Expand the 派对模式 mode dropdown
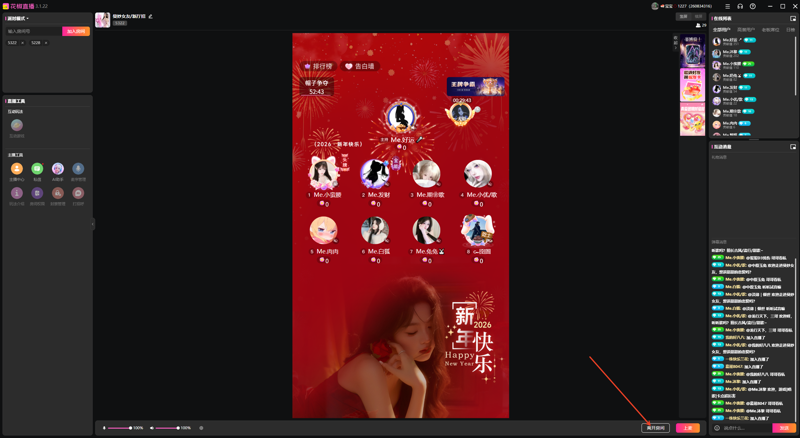Viewport: 800px width, 438px height. (x=18, y=18)
